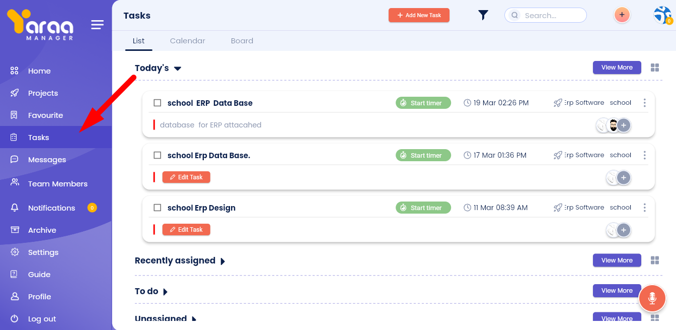Switch Today's section to grid view icon
Image resolution: width=676 pixels, height=330 pixels.
(654, 68)
